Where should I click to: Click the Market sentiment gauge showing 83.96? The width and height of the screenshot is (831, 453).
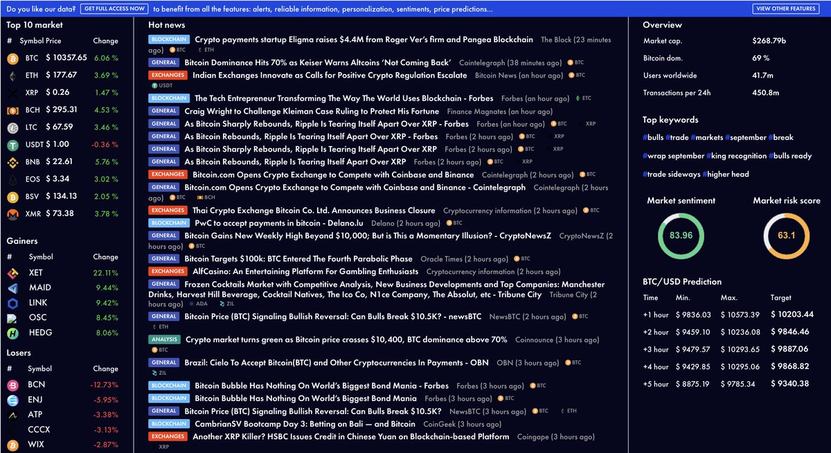tap(681, 236)
